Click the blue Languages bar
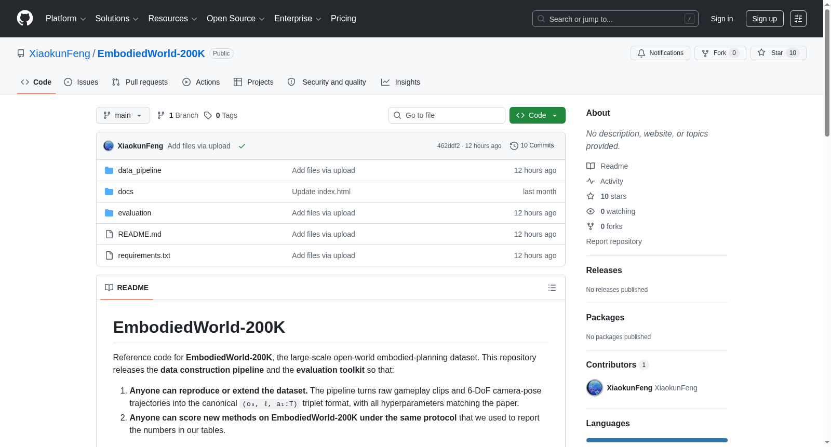 (x=657, y=440)
